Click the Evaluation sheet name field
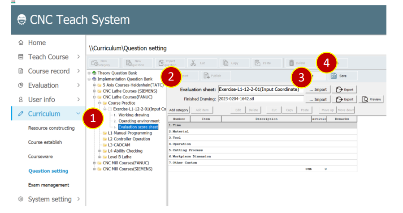This screenshot has width=403, height=213. [260, 89]
